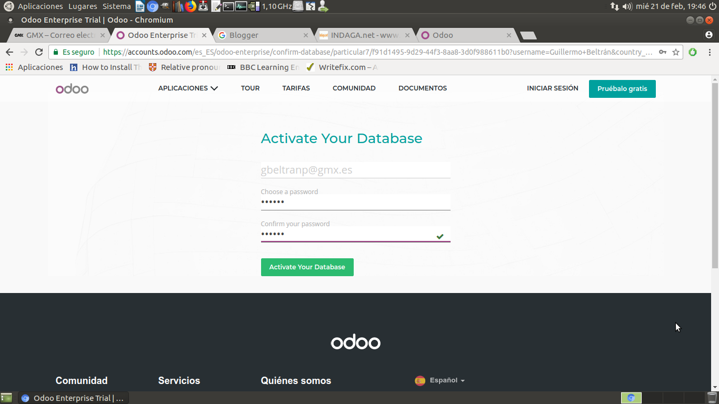Click the Comunidad footer heading

point(82,381)
